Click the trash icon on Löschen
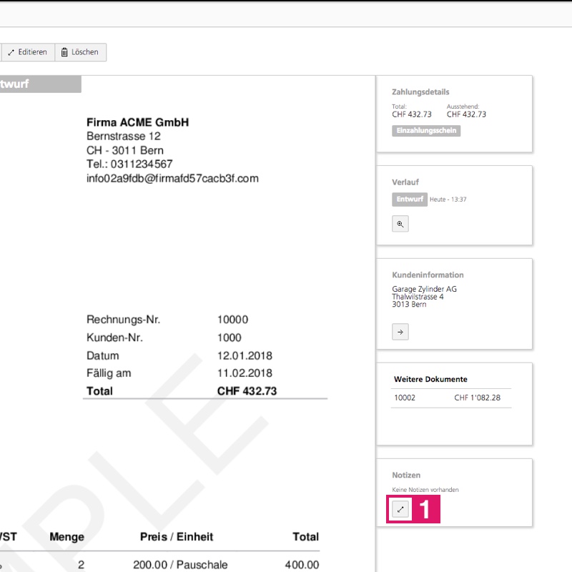 (64, 52)
